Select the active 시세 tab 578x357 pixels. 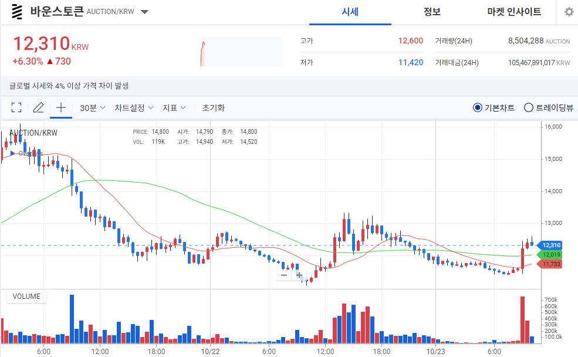tap(350, 12)
